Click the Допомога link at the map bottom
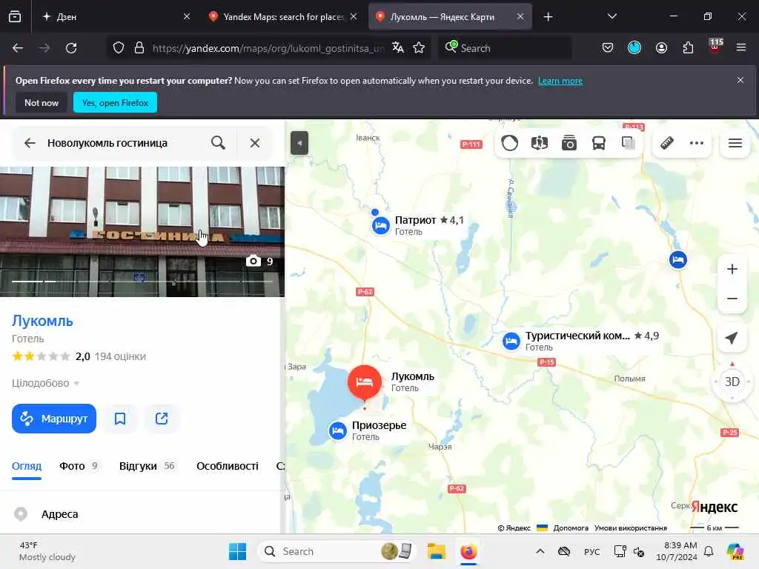The image size is (759, 569). [x=571, y=528]
